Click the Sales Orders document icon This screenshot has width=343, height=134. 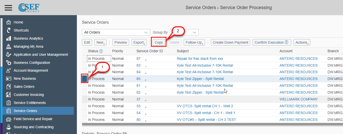click(x=9, y=87)
